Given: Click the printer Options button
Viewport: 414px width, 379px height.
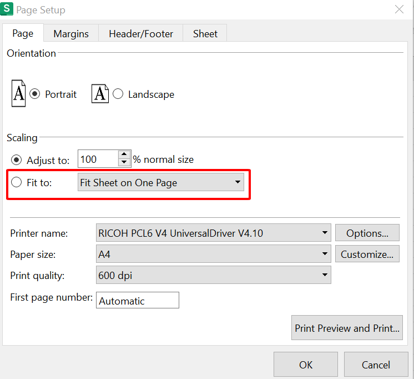Looking at the screenshot, I should (367, 233).
